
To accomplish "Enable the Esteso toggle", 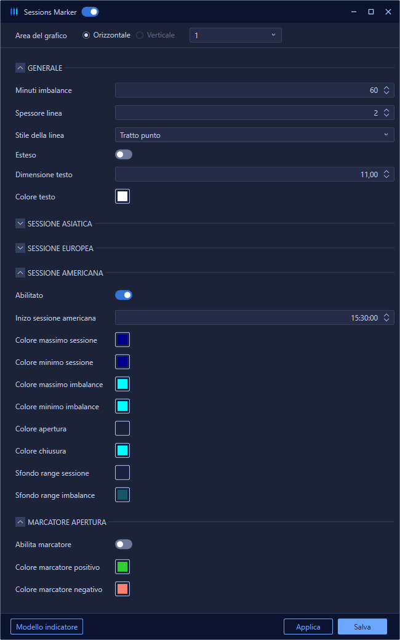I will pos(124,154).
